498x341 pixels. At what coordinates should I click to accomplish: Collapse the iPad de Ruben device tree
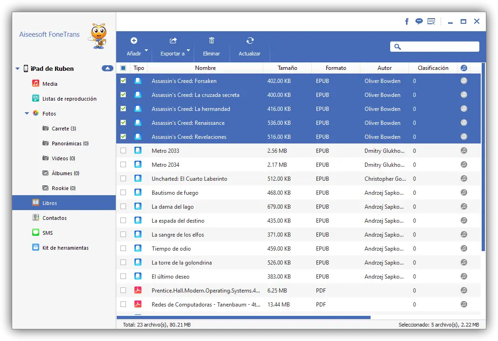(17, 68)
